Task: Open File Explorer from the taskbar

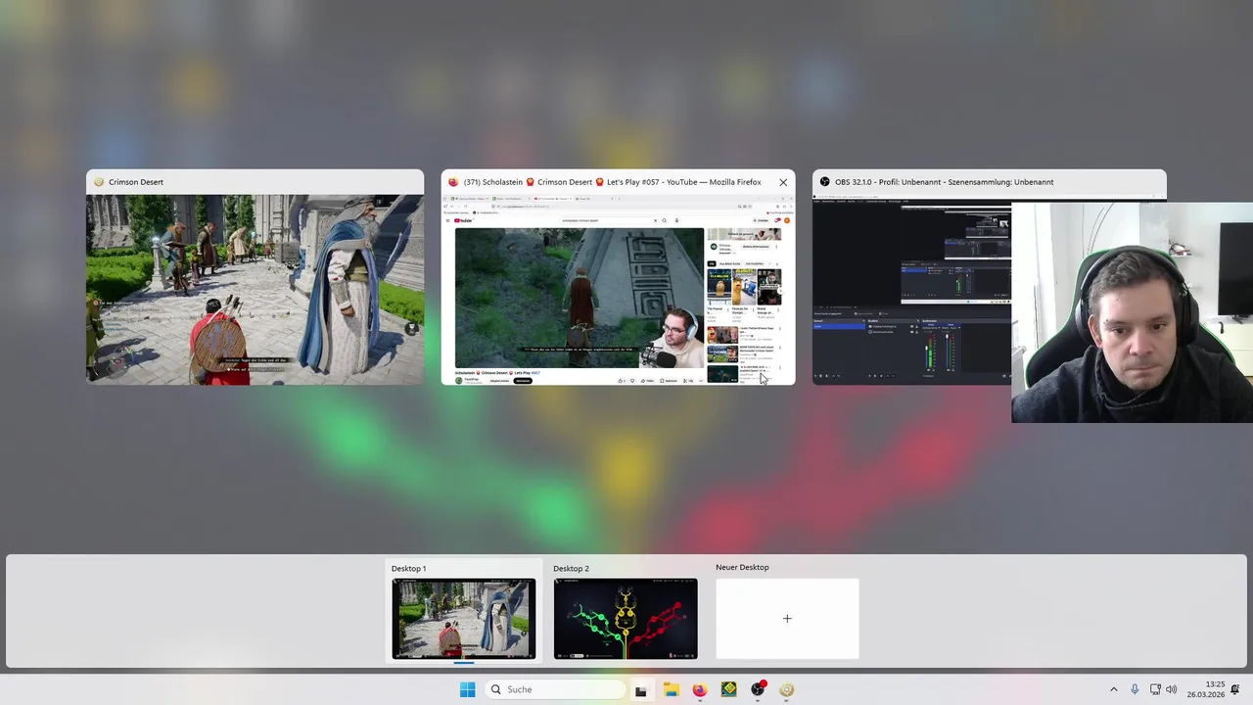Action: [x=671, y=690]
